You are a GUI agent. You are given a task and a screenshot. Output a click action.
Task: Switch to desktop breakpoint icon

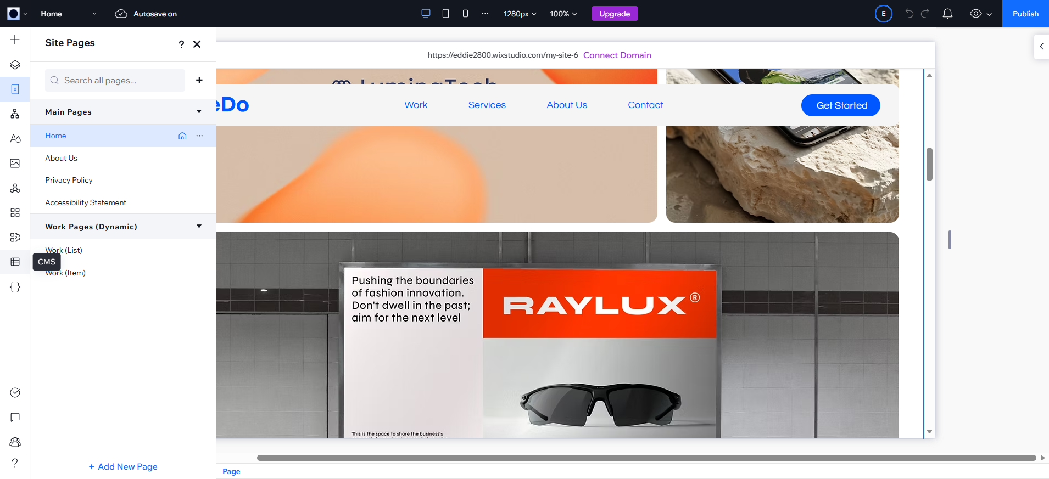pos(426,14)
